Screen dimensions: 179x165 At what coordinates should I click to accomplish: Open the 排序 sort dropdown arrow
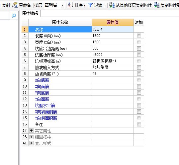84,5
